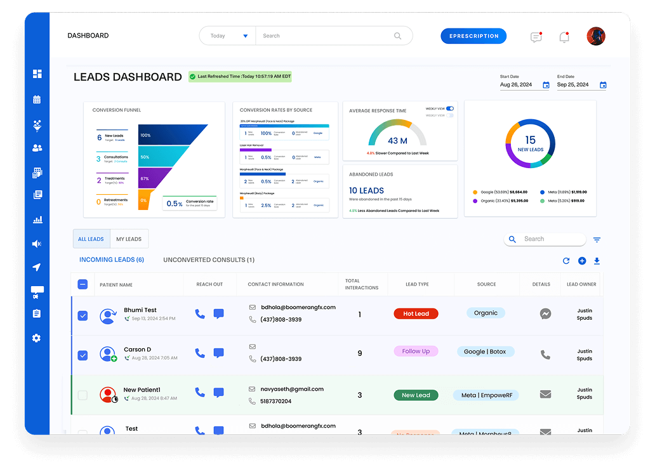Open the End Date calendar picker
Screen dimensions: 655x472
coord(603,85)
